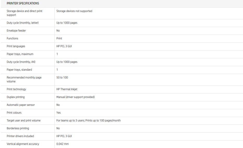
Task: Click the 'Functions' specification label
Action: click(x=13, y=38)
